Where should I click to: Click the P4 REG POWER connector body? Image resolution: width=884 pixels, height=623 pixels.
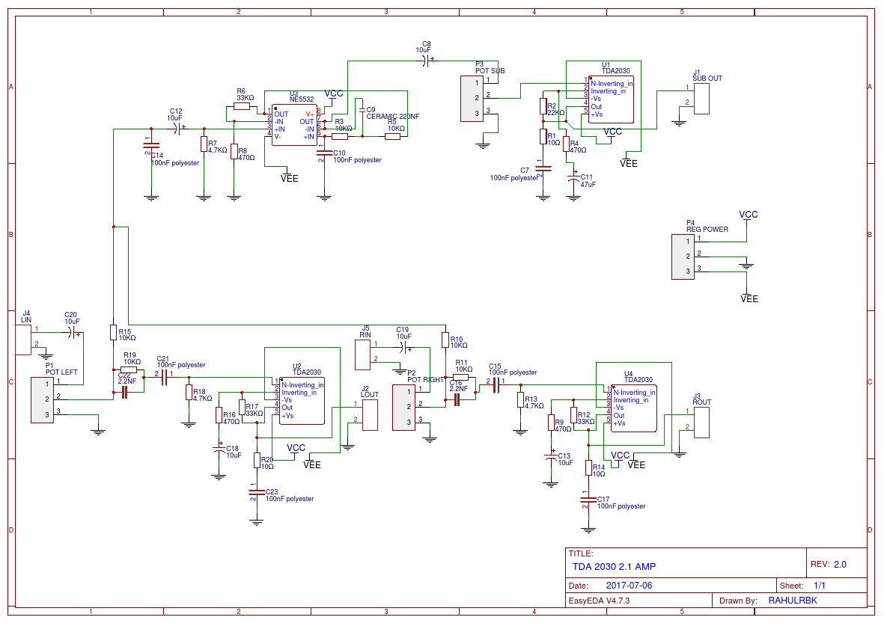coord(683,257)
